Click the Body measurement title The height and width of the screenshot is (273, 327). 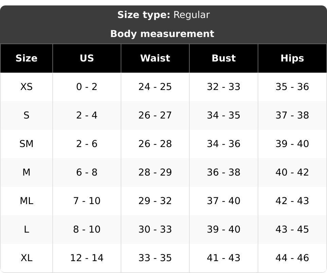tap(162, 34)
